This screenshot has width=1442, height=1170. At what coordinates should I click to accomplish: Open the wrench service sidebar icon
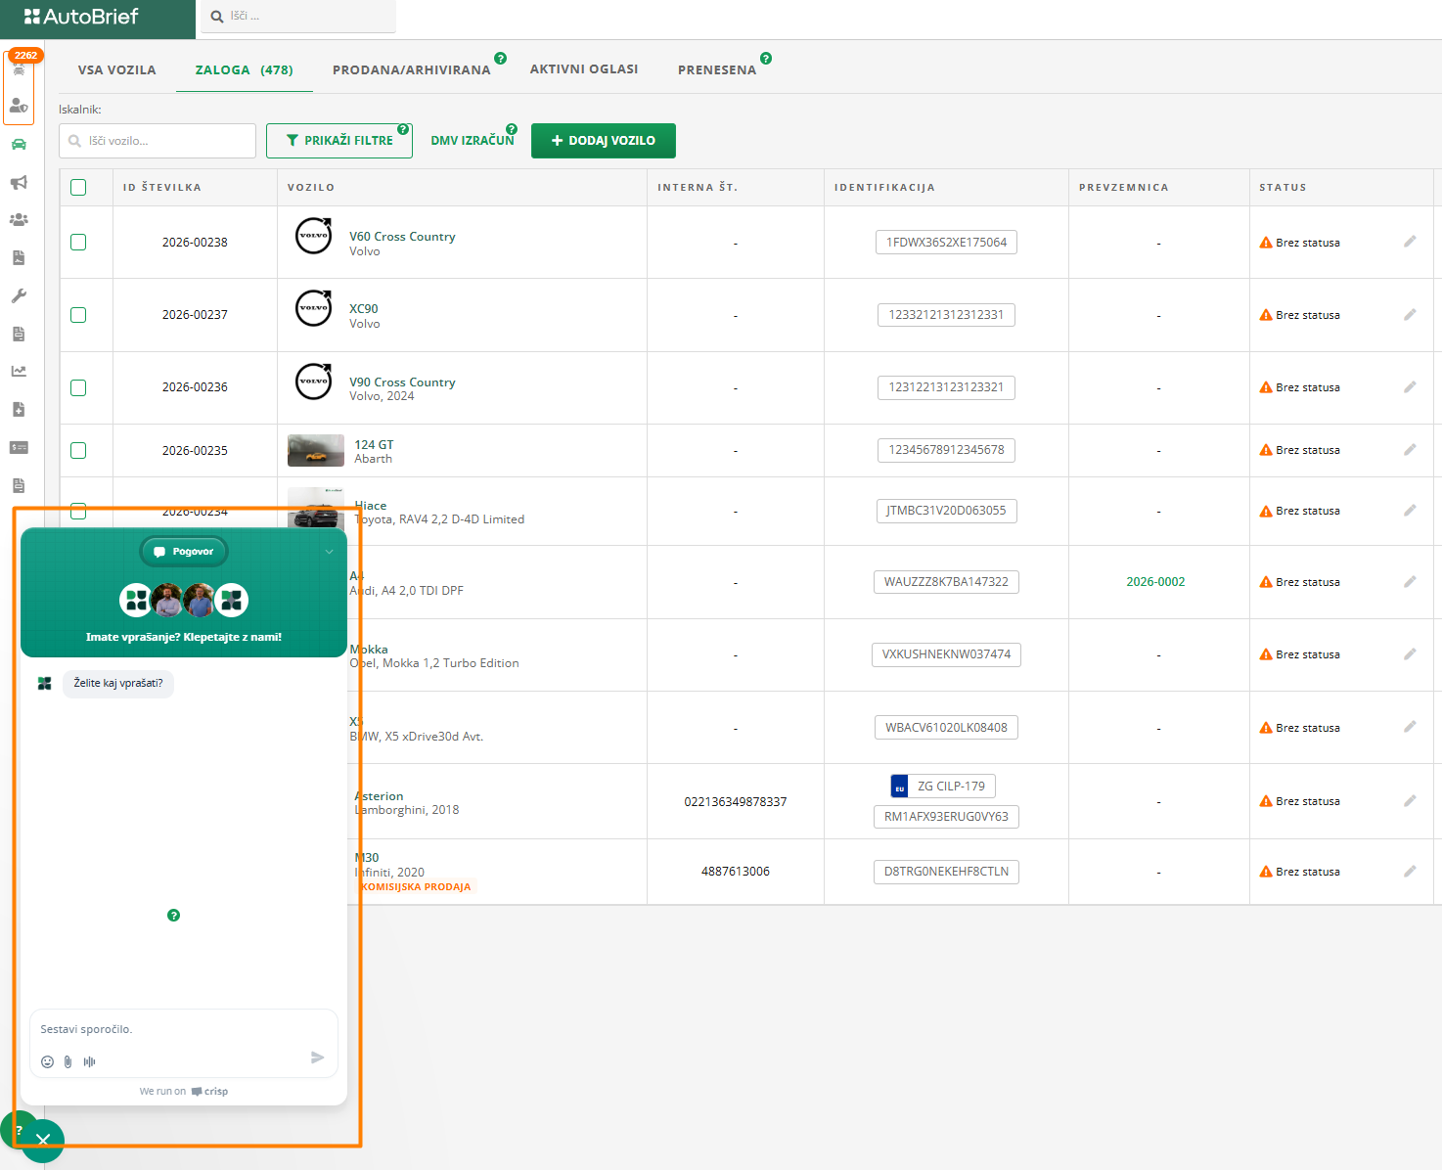[x=19, y=296]
